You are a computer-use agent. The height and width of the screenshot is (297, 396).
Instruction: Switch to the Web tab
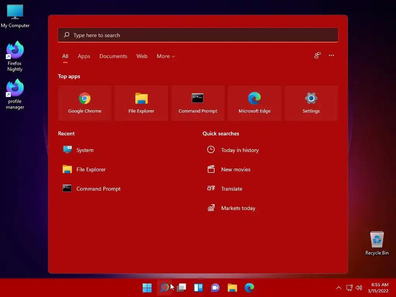(142, 56)
